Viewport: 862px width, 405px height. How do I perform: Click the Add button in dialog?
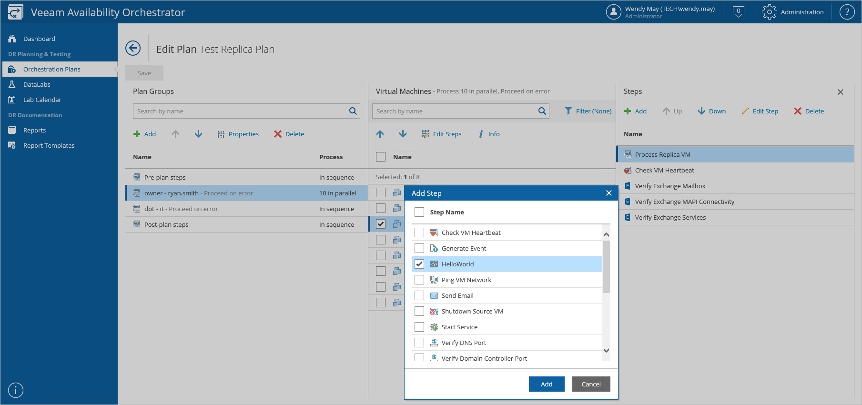(x=546, y=384)
